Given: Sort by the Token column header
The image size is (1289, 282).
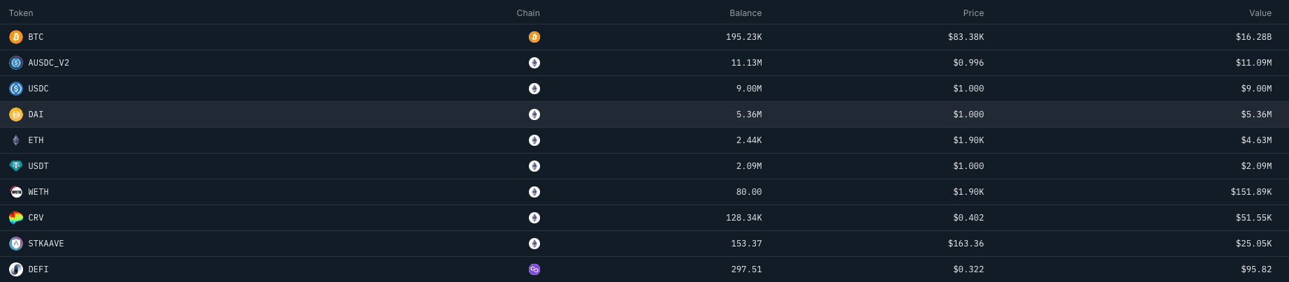Looking at the screenshot, I should [21, 13].
